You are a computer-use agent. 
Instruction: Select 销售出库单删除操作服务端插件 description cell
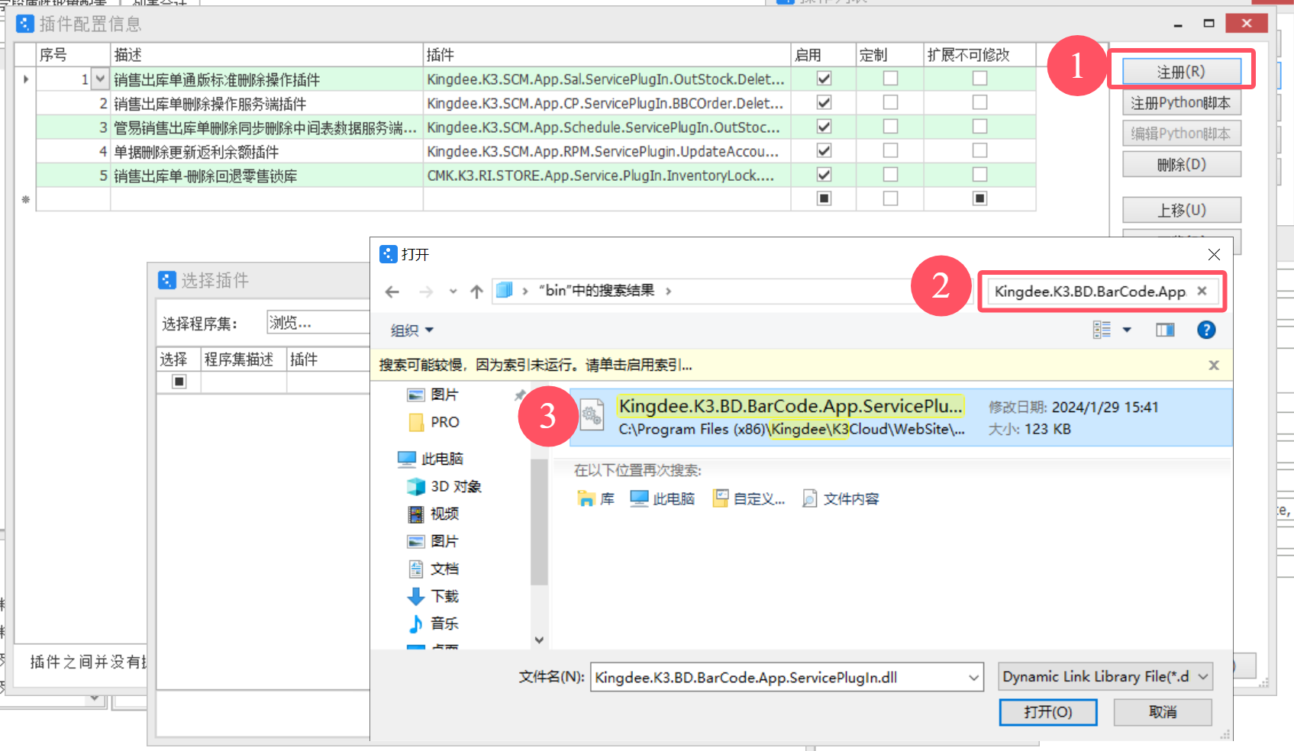tap(267, 104)
